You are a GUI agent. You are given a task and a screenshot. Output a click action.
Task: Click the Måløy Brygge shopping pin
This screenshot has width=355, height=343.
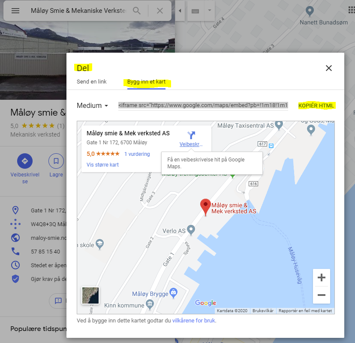tap(173, 293)
